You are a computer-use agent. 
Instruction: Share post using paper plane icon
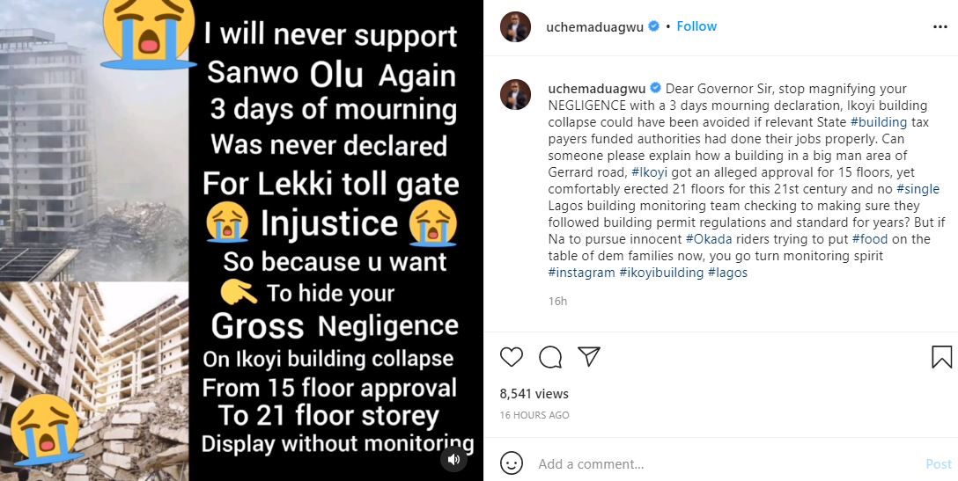tap(589, 356)
